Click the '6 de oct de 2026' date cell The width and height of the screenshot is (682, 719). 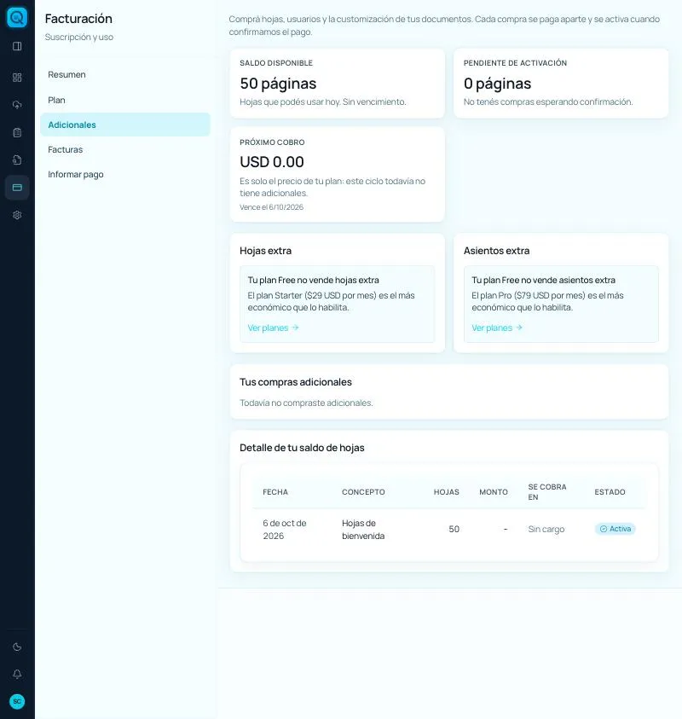pyautogui.click(x=285, y=530)
